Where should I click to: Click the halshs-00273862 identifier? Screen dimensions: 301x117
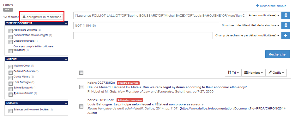click(101, 83)
